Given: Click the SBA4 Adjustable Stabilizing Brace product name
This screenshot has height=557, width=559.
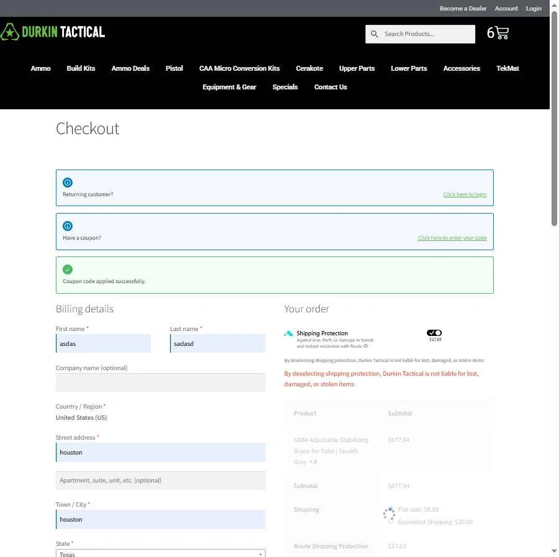Looking at the screenshot, I should [x=331, y=451].
